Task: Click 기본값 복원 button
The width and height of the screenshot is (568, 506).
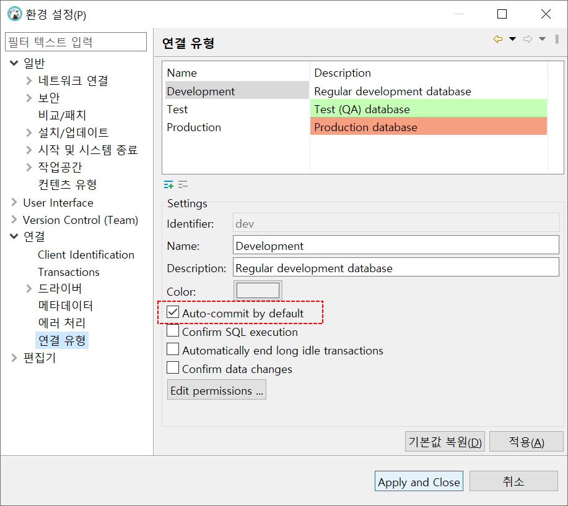Action: tap(445, 441)
